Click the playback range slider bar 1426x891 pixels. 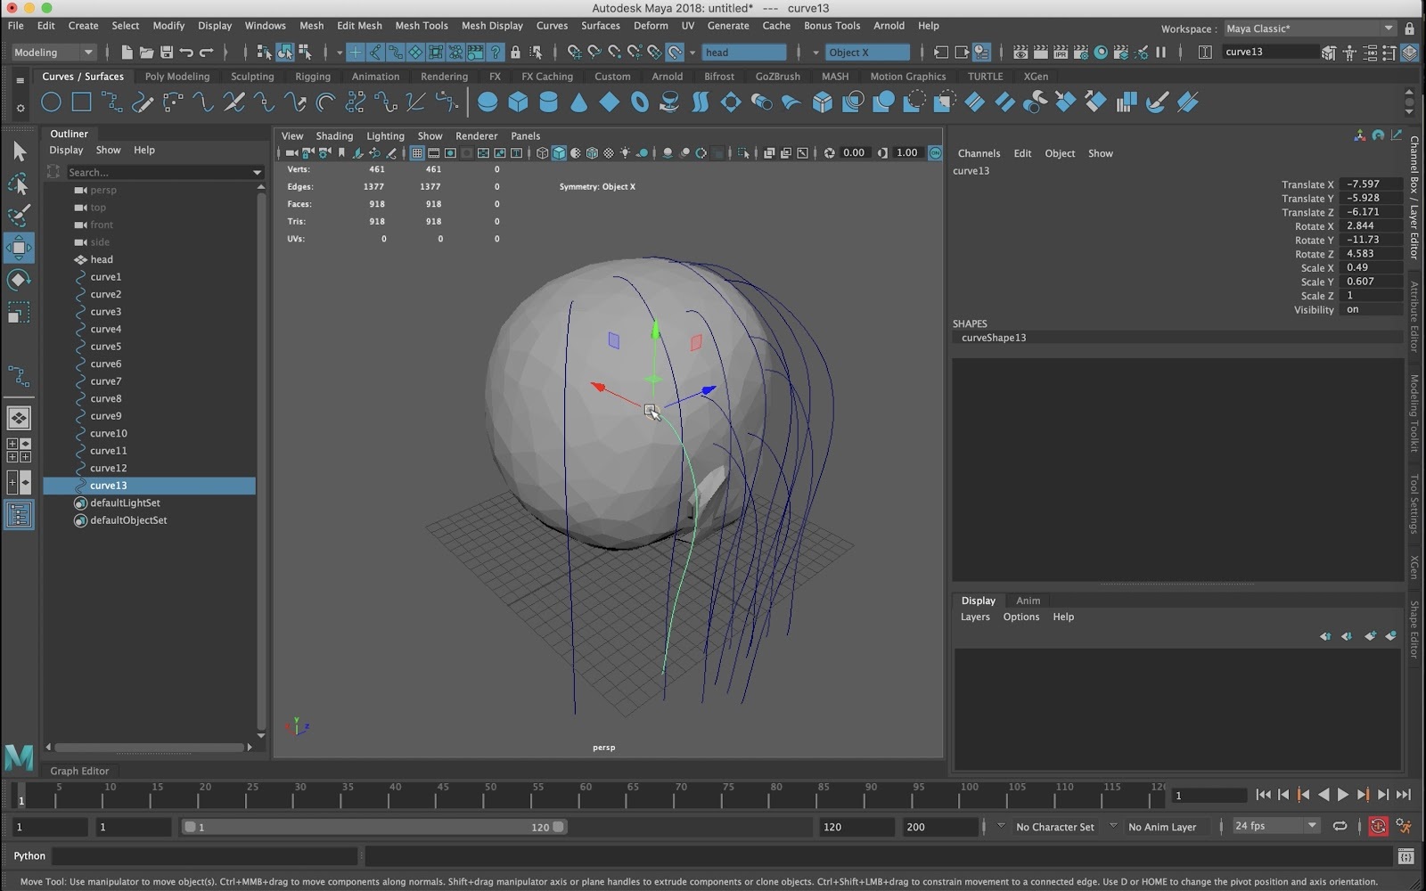click(x=374, y=827)
